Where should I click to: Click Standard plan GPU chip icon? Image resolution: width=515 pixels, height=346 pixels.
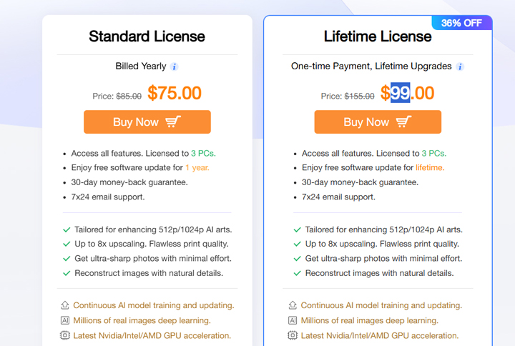click(64, 336)
